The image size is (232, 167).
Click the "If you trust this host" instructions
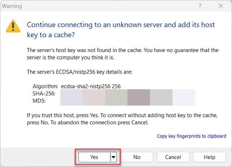pos(123,119)
